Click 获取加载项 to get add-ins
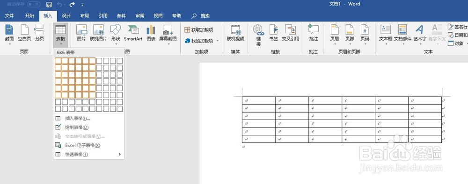 tap(199, 29)
